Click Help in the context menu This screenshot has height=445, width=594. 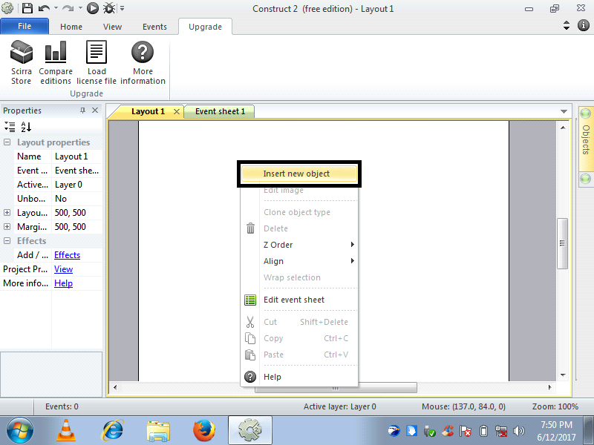(299, 377)
